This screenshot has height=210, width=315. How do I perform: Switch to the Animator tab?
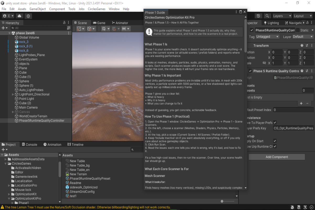tap(120, 23)
